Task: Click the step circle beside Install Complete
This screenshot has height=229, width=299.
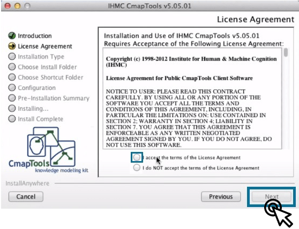Action: 12,119
